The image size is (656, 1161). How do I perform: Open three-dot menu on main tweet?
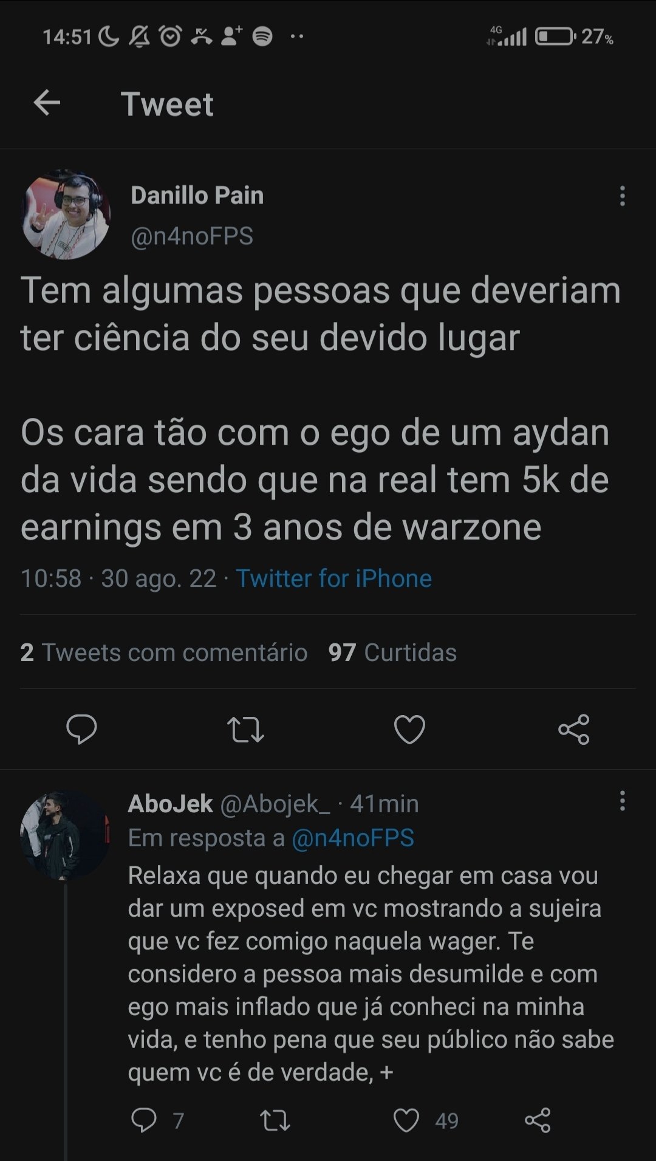[x=622, y=196]
